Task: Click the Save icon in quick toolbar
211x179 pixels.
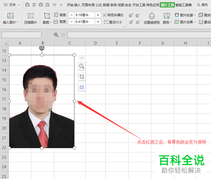Action: tap(27, 5)
